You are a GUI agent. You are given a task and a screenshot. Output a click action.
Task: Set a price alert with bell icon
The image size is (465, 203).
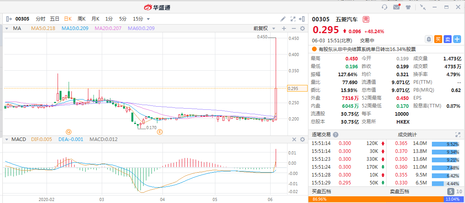[x=428, y=39]
